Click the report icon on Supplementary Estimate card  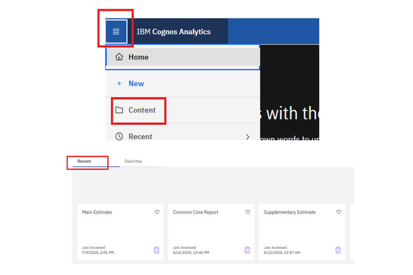pos(338,250)
